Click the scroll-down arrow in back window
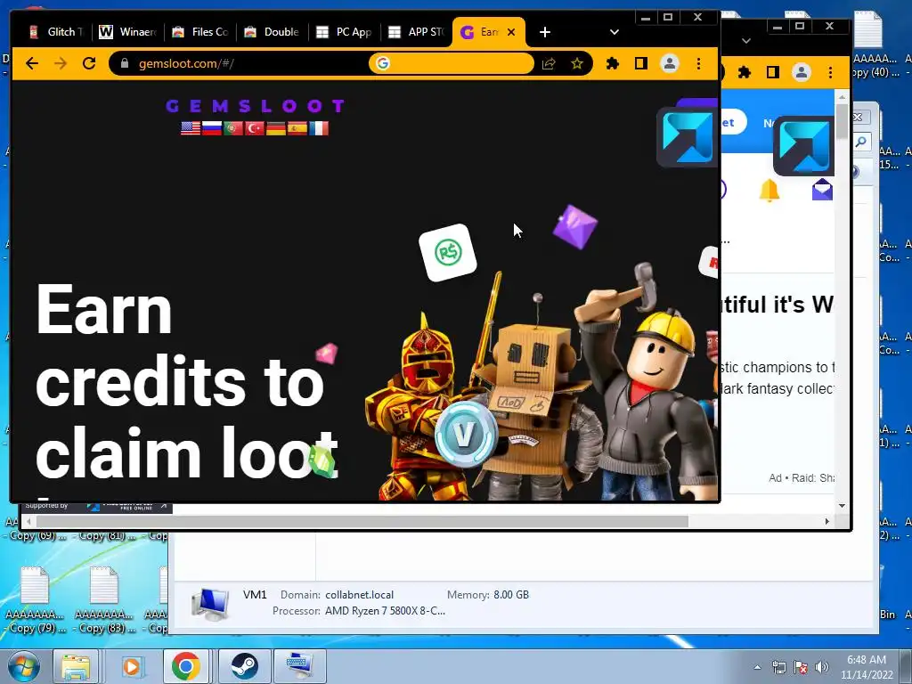912x684 pixels. (843, 506)
